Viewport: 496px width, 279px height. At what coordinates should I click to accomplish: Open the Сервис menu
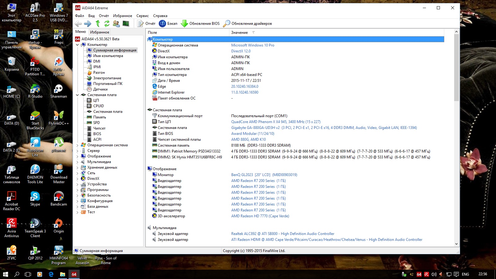(x=142, y=16)
